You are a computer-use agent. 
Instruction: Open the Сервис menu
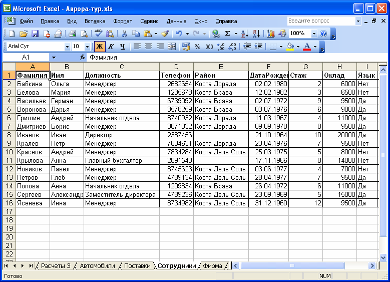149,21
